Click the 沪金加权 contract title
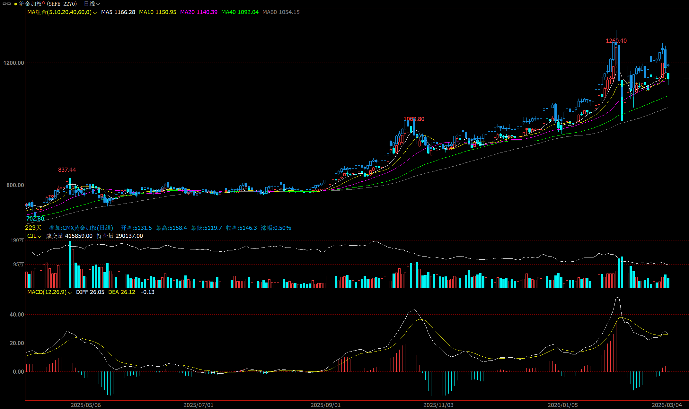The height and width of the screenshot is (409, 689). tap(31, 4)
